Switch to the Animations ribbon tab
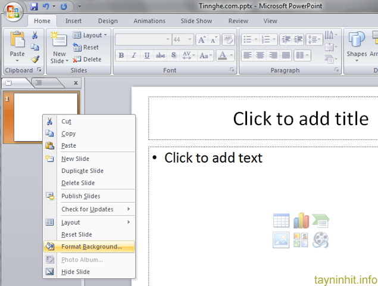The image size is (378, 286). (149, 21)
